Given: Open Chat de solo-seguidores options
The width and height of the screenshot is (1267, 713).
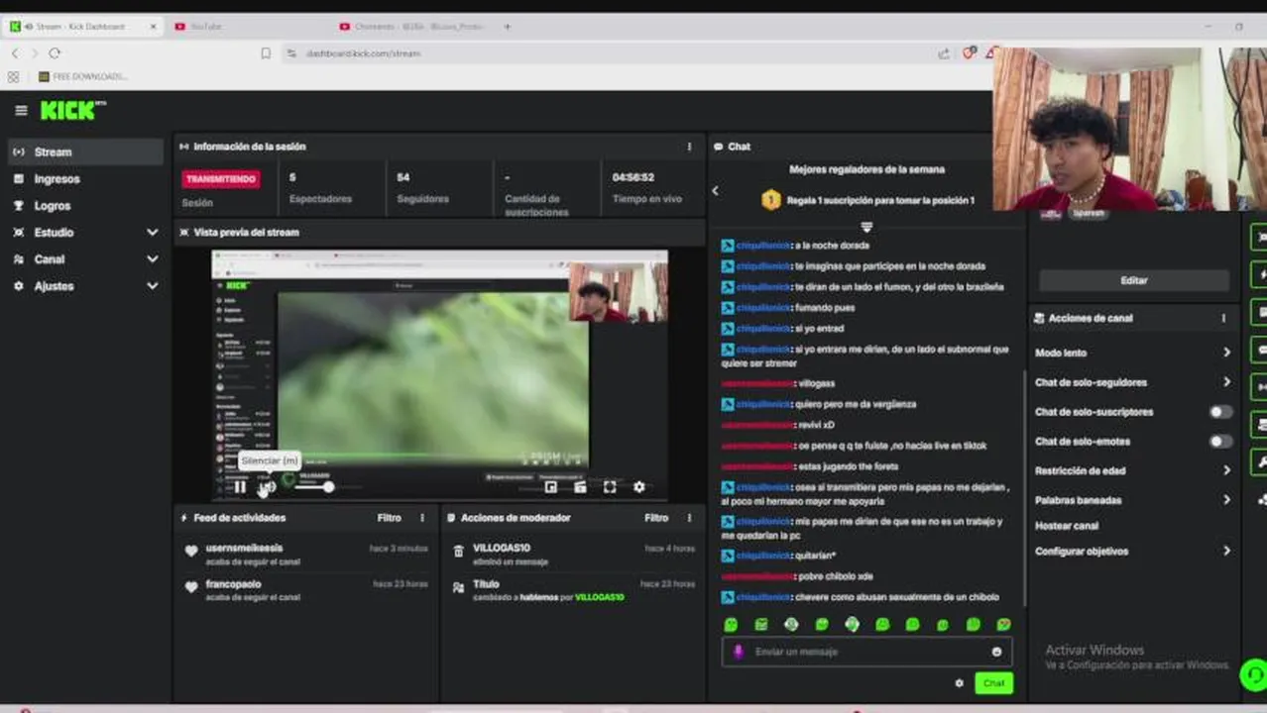Looking at the screenshot, I should [1132, 382].
